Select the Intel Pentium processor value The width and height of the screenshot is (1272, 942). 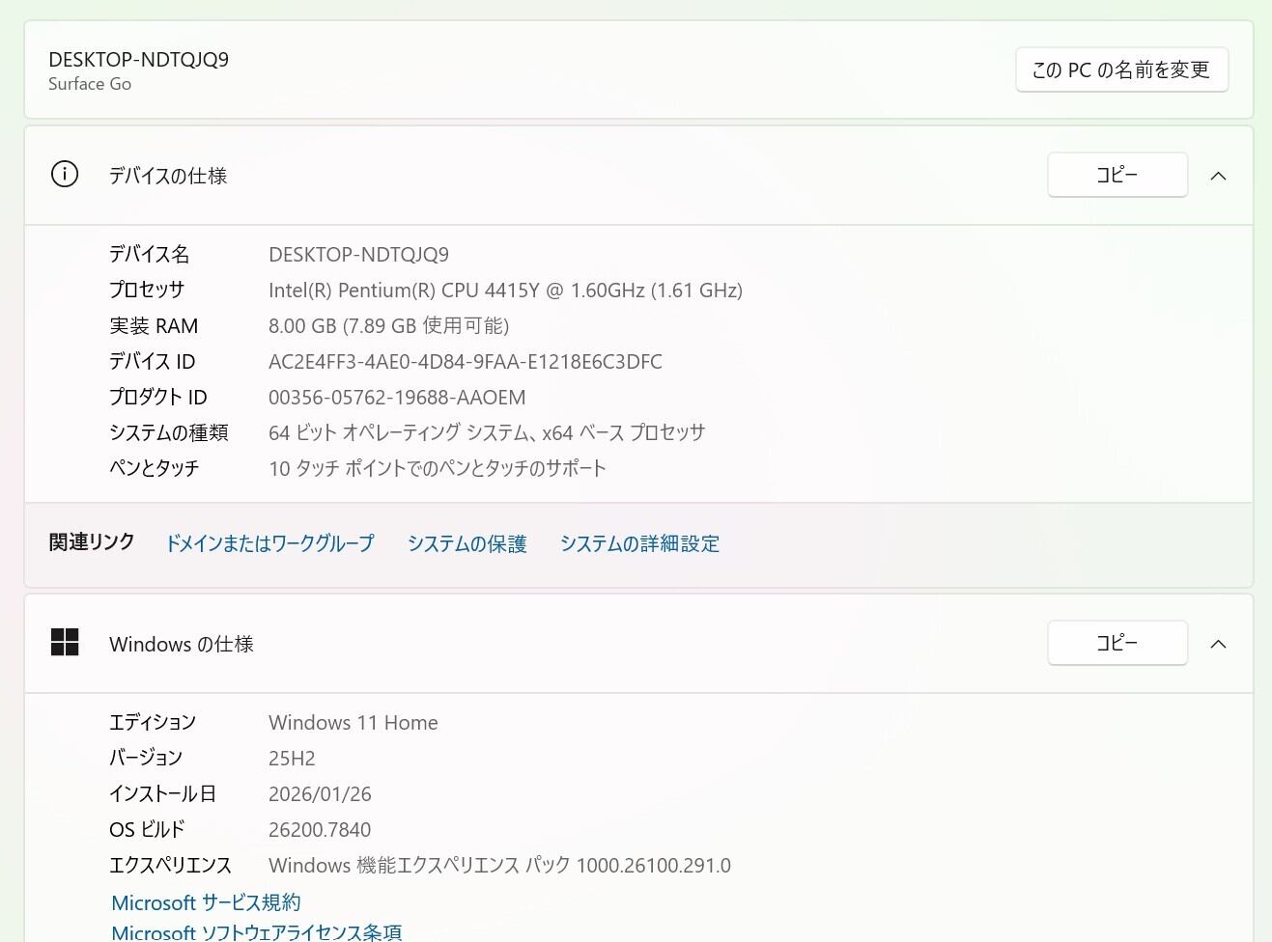[505, 291]
